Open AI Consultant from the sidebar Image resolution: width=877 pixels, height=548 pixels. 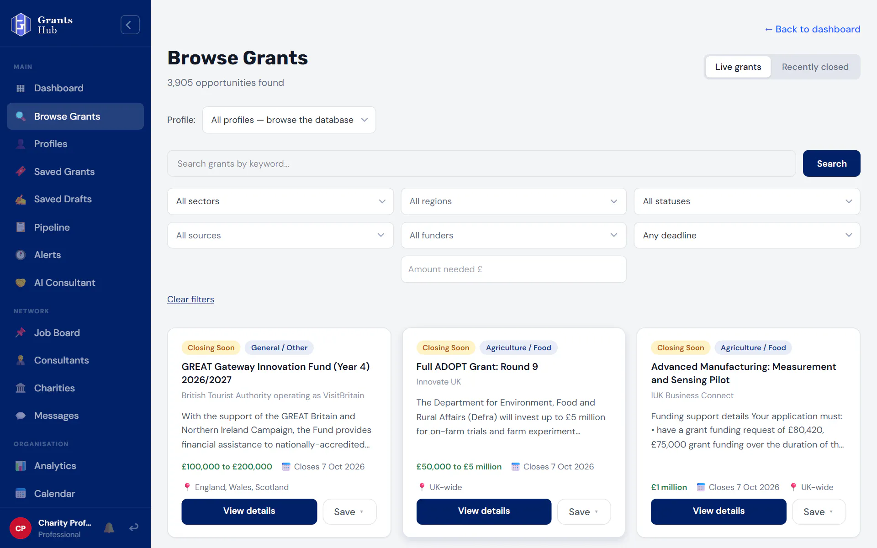coord(75,283)
